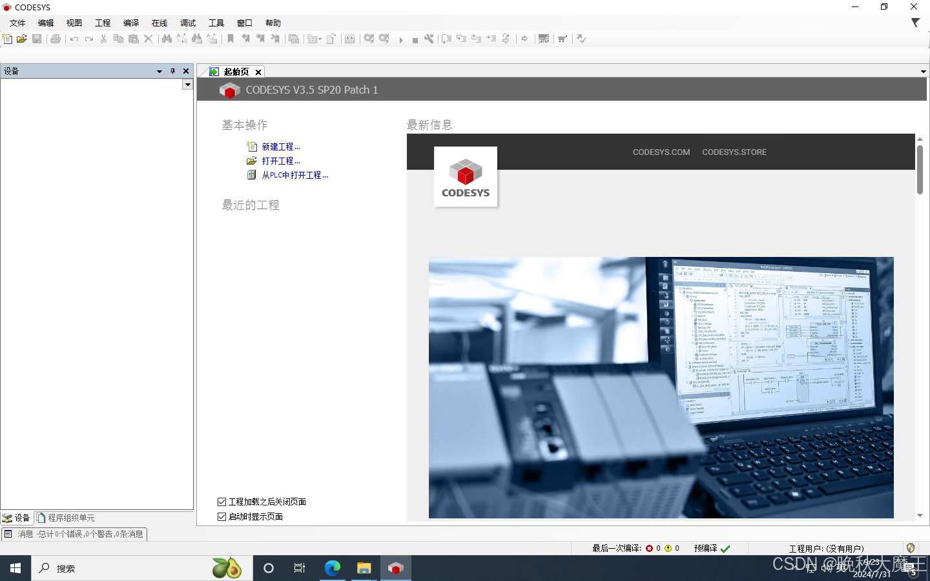Click the shopping cart store icon
The height and width of the screenshot is (581, 930).
click(x=563, y=39)
